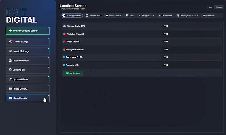Screen dimensions: 226x135
Task: Open the Loading Bar section
Action: [x=28, y=70]
